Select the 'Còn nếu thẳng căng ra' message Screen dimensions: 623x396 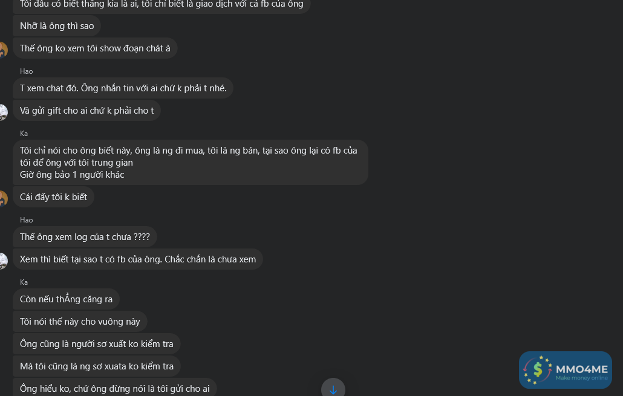pyautogui.click(x=66, y=299)
